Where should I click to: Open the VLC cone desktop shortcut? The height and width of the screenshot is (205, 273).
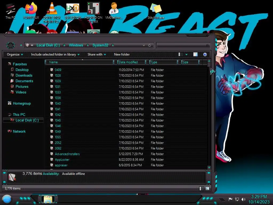click(52, 13)
